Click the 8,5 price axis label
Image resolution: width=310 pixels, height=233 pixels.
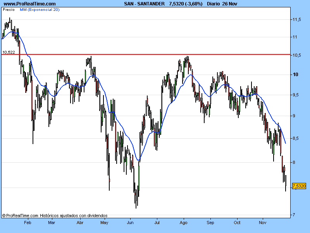[x=296, y=138]
